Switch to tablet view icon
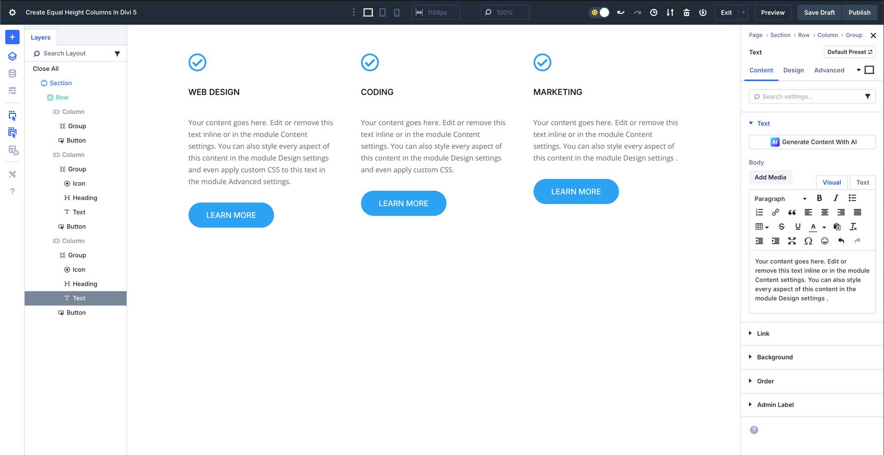Viewport: 884px width, 455px height. (x=382, y=12)
